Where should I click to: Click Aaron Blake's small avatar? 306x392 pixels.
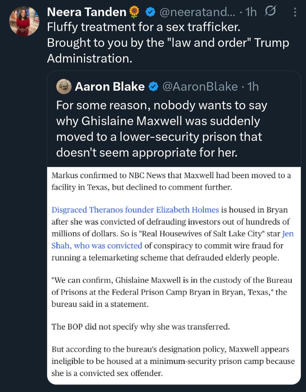point(64,87)
